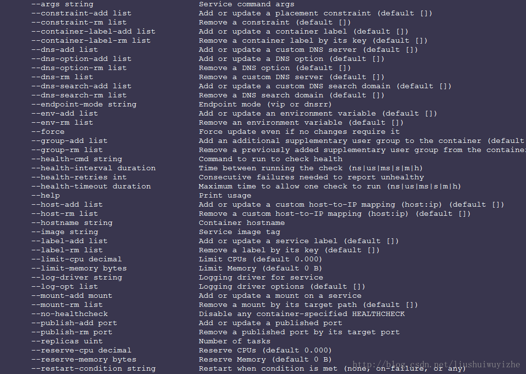Viewport: 526px width, 374px height.
Task: Click the blog.csdn.net watermark URL
Action: point(436,364)
